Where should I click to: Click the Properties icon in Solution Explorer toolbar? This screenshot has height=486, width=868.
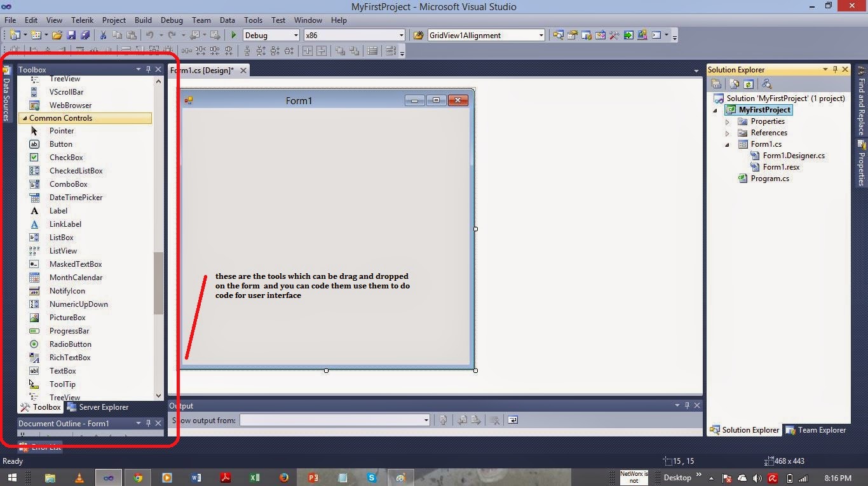tap(716, 84)
